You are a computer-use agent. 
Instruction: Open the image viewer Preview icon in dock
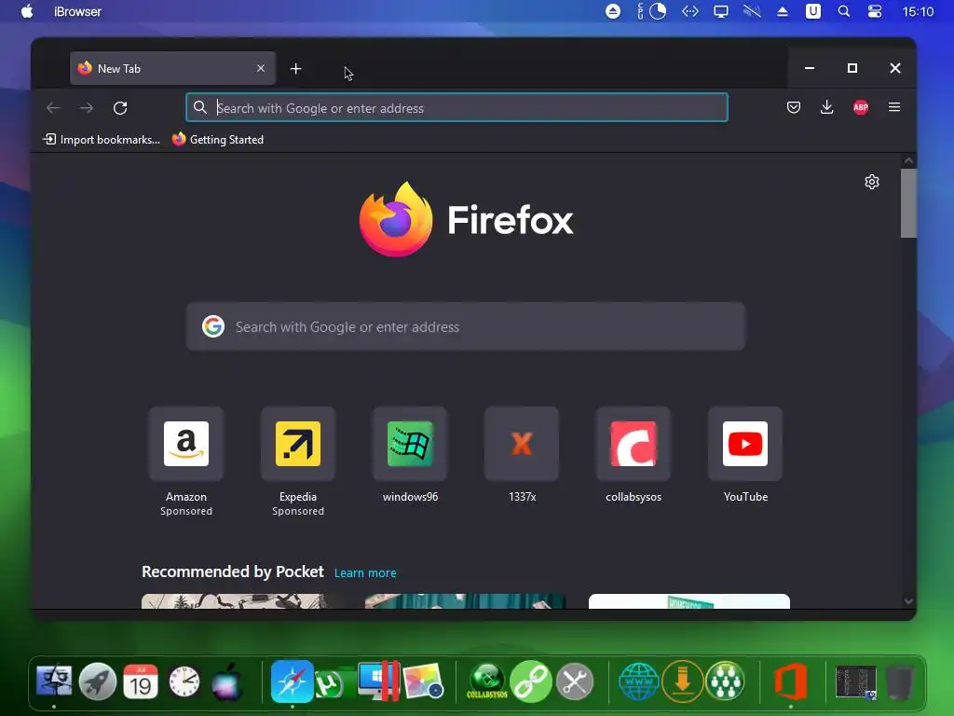[x=424, y=682]
